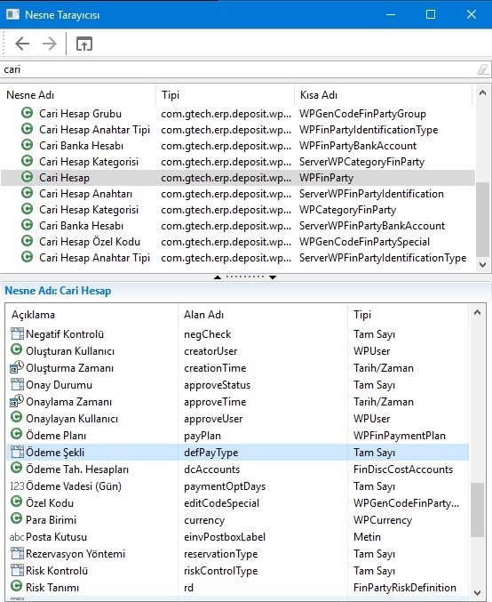Click the open-in-window toolbar icon
This screenshot has width=492, height=602.
pos(84,44)
